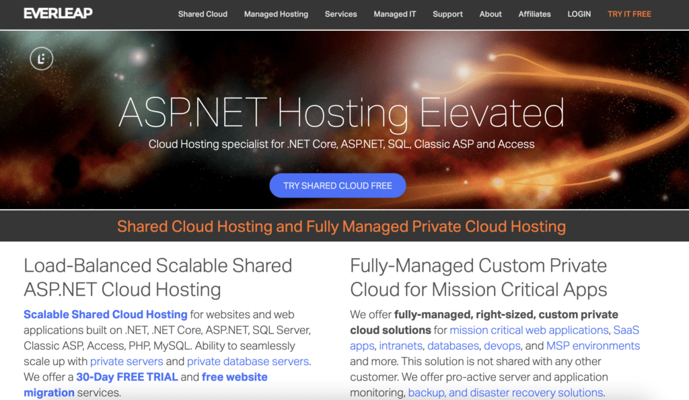Click TRY IT FREE in header
Image resolution: width=689 pixels, height=400 pixels.
point(629,14)
